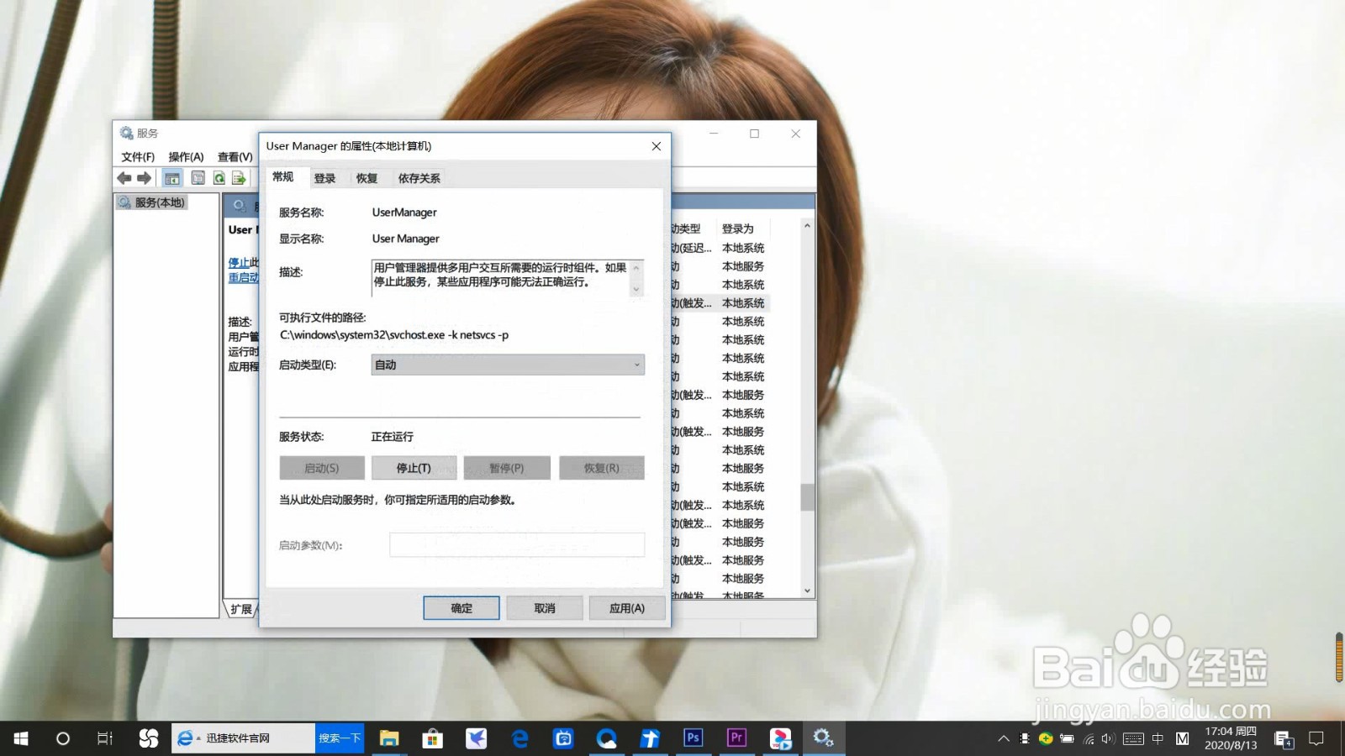The image size is (1345, 756).
Task: Click the disabled 启动(S) service start control
Action: (321, 467)
